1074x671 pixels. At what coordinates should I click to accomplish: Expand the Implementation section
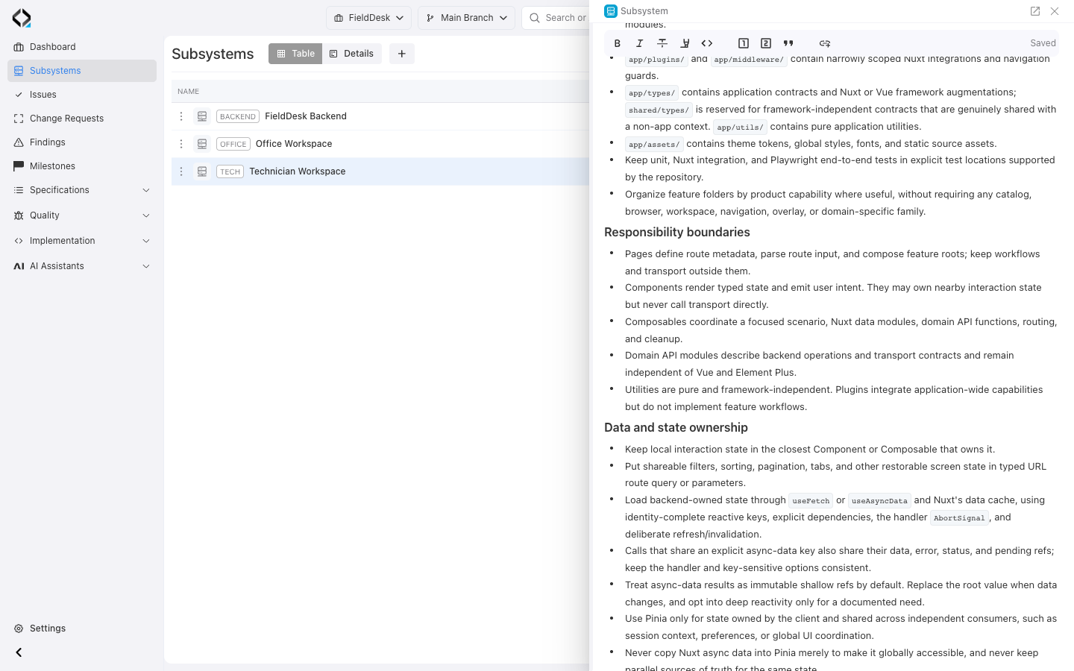pos(82,241)
